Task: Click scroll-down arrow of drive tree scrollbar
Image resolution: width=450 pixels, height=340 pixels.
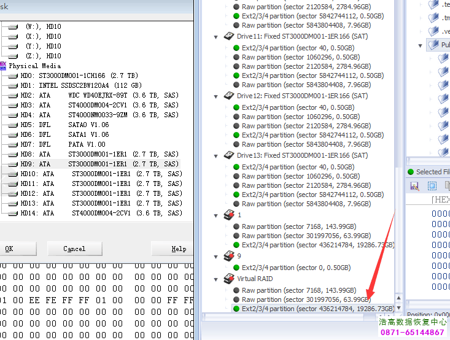Action: click(399, 307)
